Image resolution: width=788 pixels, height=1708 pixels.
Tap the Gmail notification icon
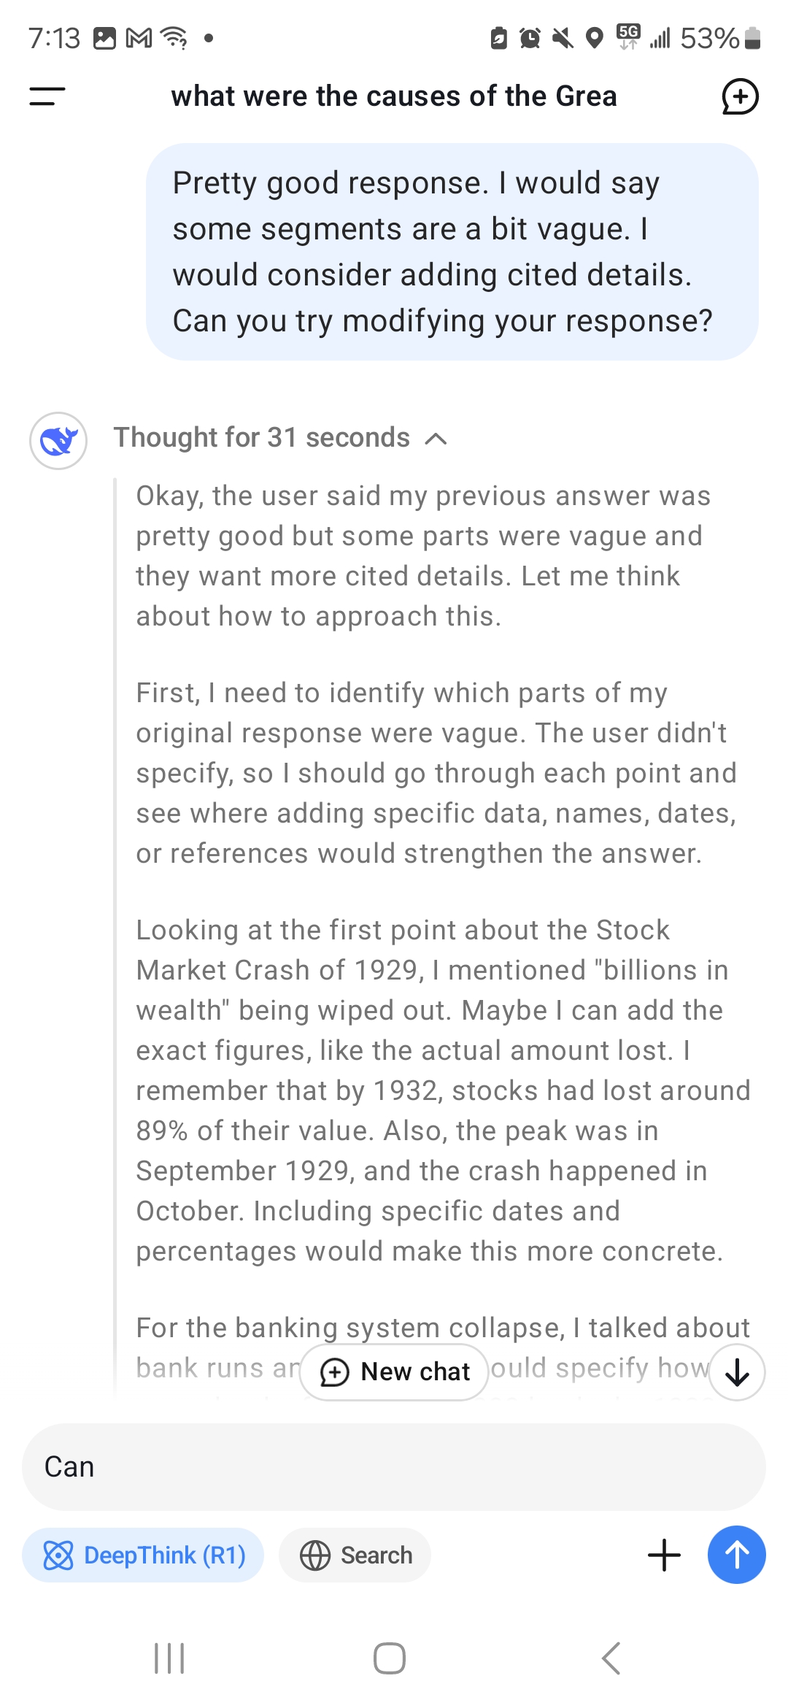pos(139,38)
